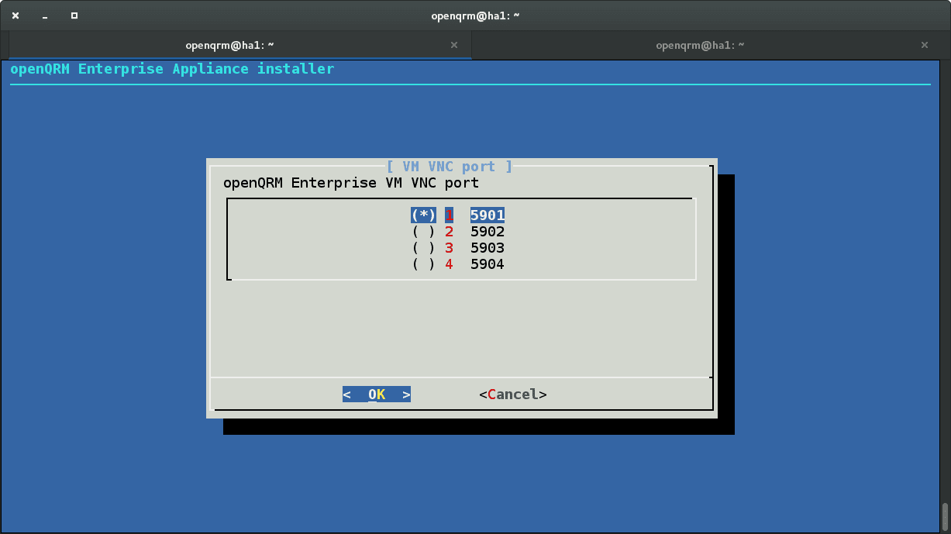Click the port value 5902 text

(x=488, y=232)
